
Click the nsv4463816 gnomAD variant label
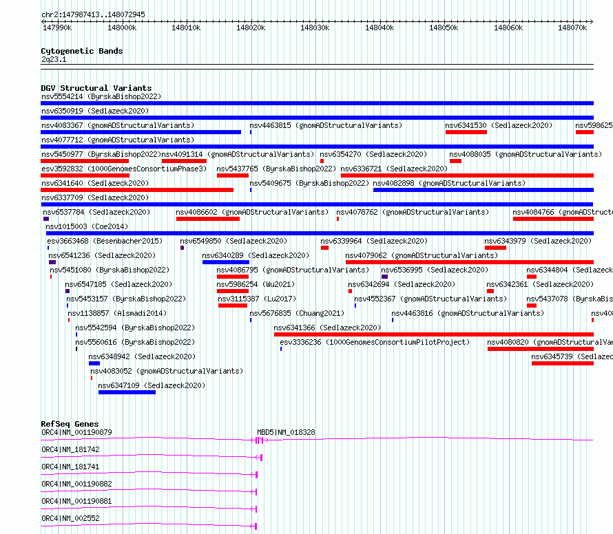[x=468, y=313]
